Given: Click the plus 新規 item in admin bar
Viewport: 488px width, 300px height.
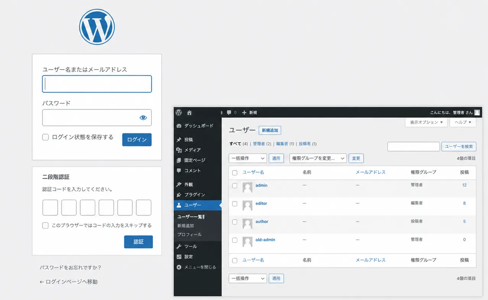Looking at the screenshot, I should (x=250, y=112).
